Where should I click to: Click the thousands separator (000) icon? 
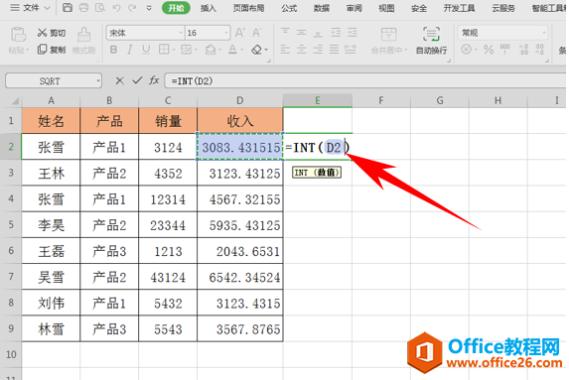coord(504,50)
